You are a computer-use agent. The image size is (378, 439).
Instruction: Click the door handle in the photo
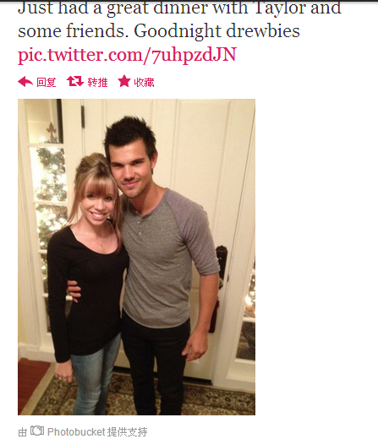click(x=222, y=266)
